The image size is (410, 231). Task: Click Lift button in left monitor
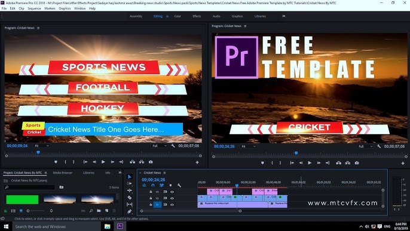(x=133, y=162)
